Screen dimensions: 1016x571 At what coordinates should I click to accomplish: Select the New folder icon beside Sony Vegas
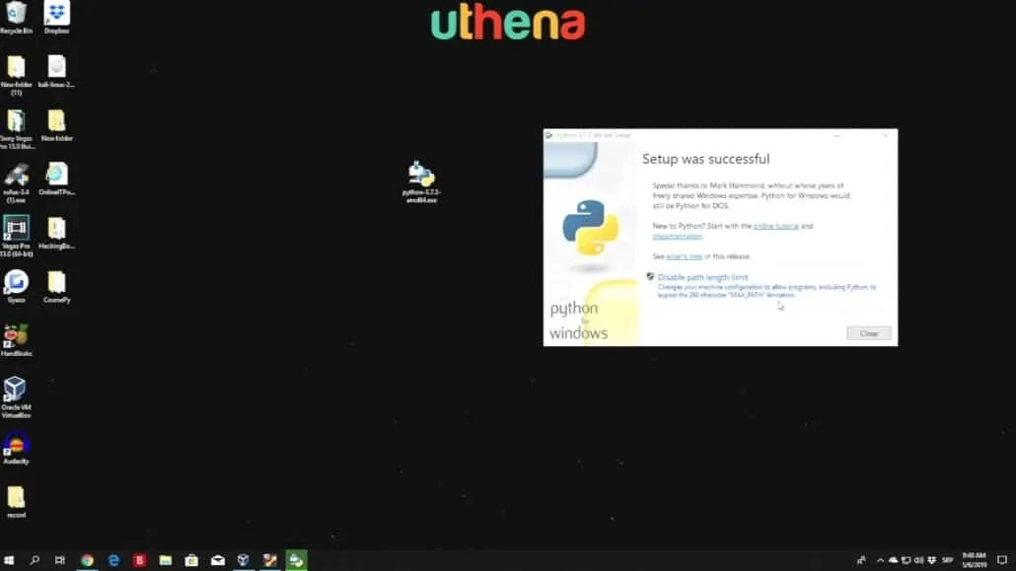[x=56, y=125]
